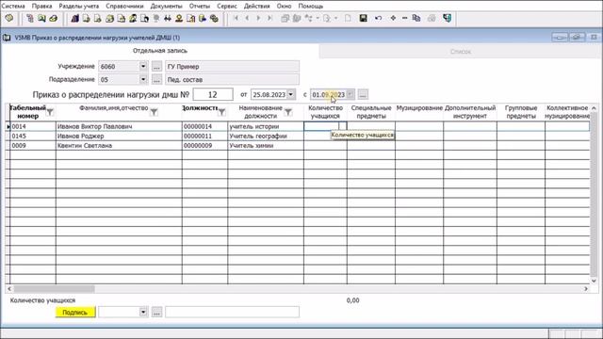Open filter for Фамилия,имя,отчество column
Screen dimensions: 603x339
154,112
